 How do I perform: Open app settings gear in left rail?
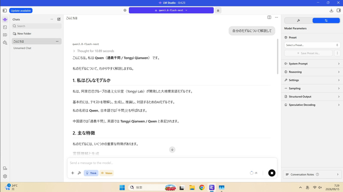point(5,176)
